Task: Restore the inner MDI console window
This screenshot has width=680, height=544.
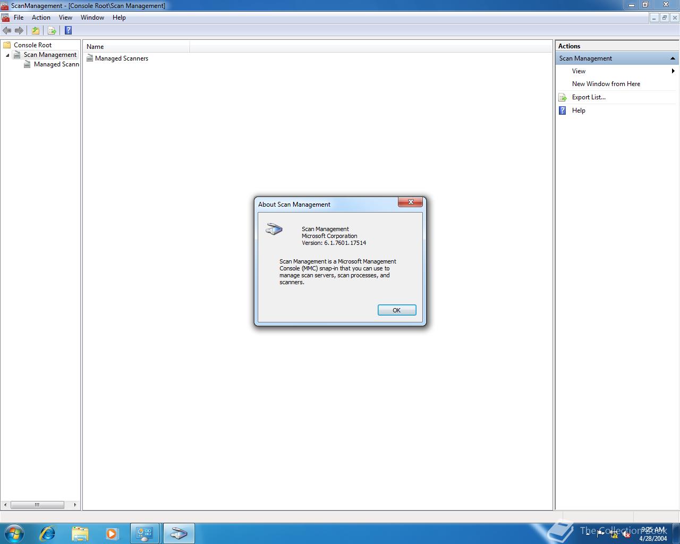Action: (x=664, y=18)
